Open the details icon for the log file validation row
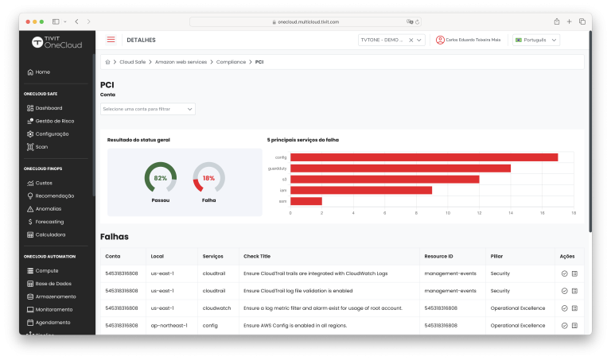This screenshot has width=611, height=360. pos(574,291)
